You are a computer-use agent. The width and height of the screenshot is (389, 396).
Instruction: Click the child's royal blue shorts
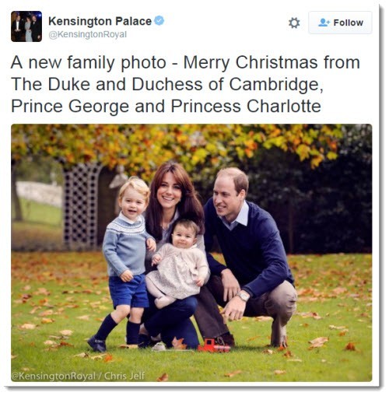pos(128,290)
